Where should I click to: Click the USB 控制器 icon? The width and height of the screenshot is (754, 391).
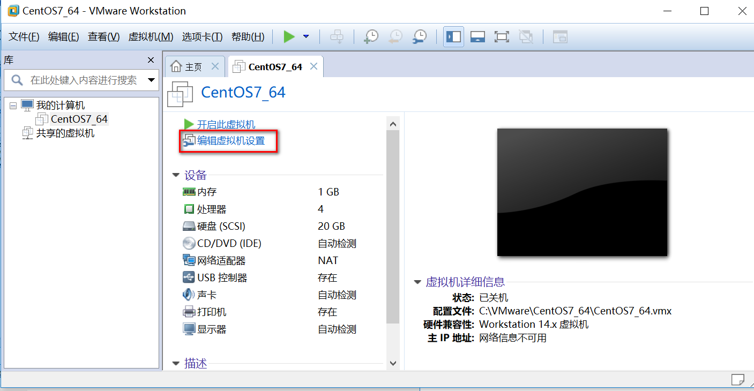click(x=189, y=277)
